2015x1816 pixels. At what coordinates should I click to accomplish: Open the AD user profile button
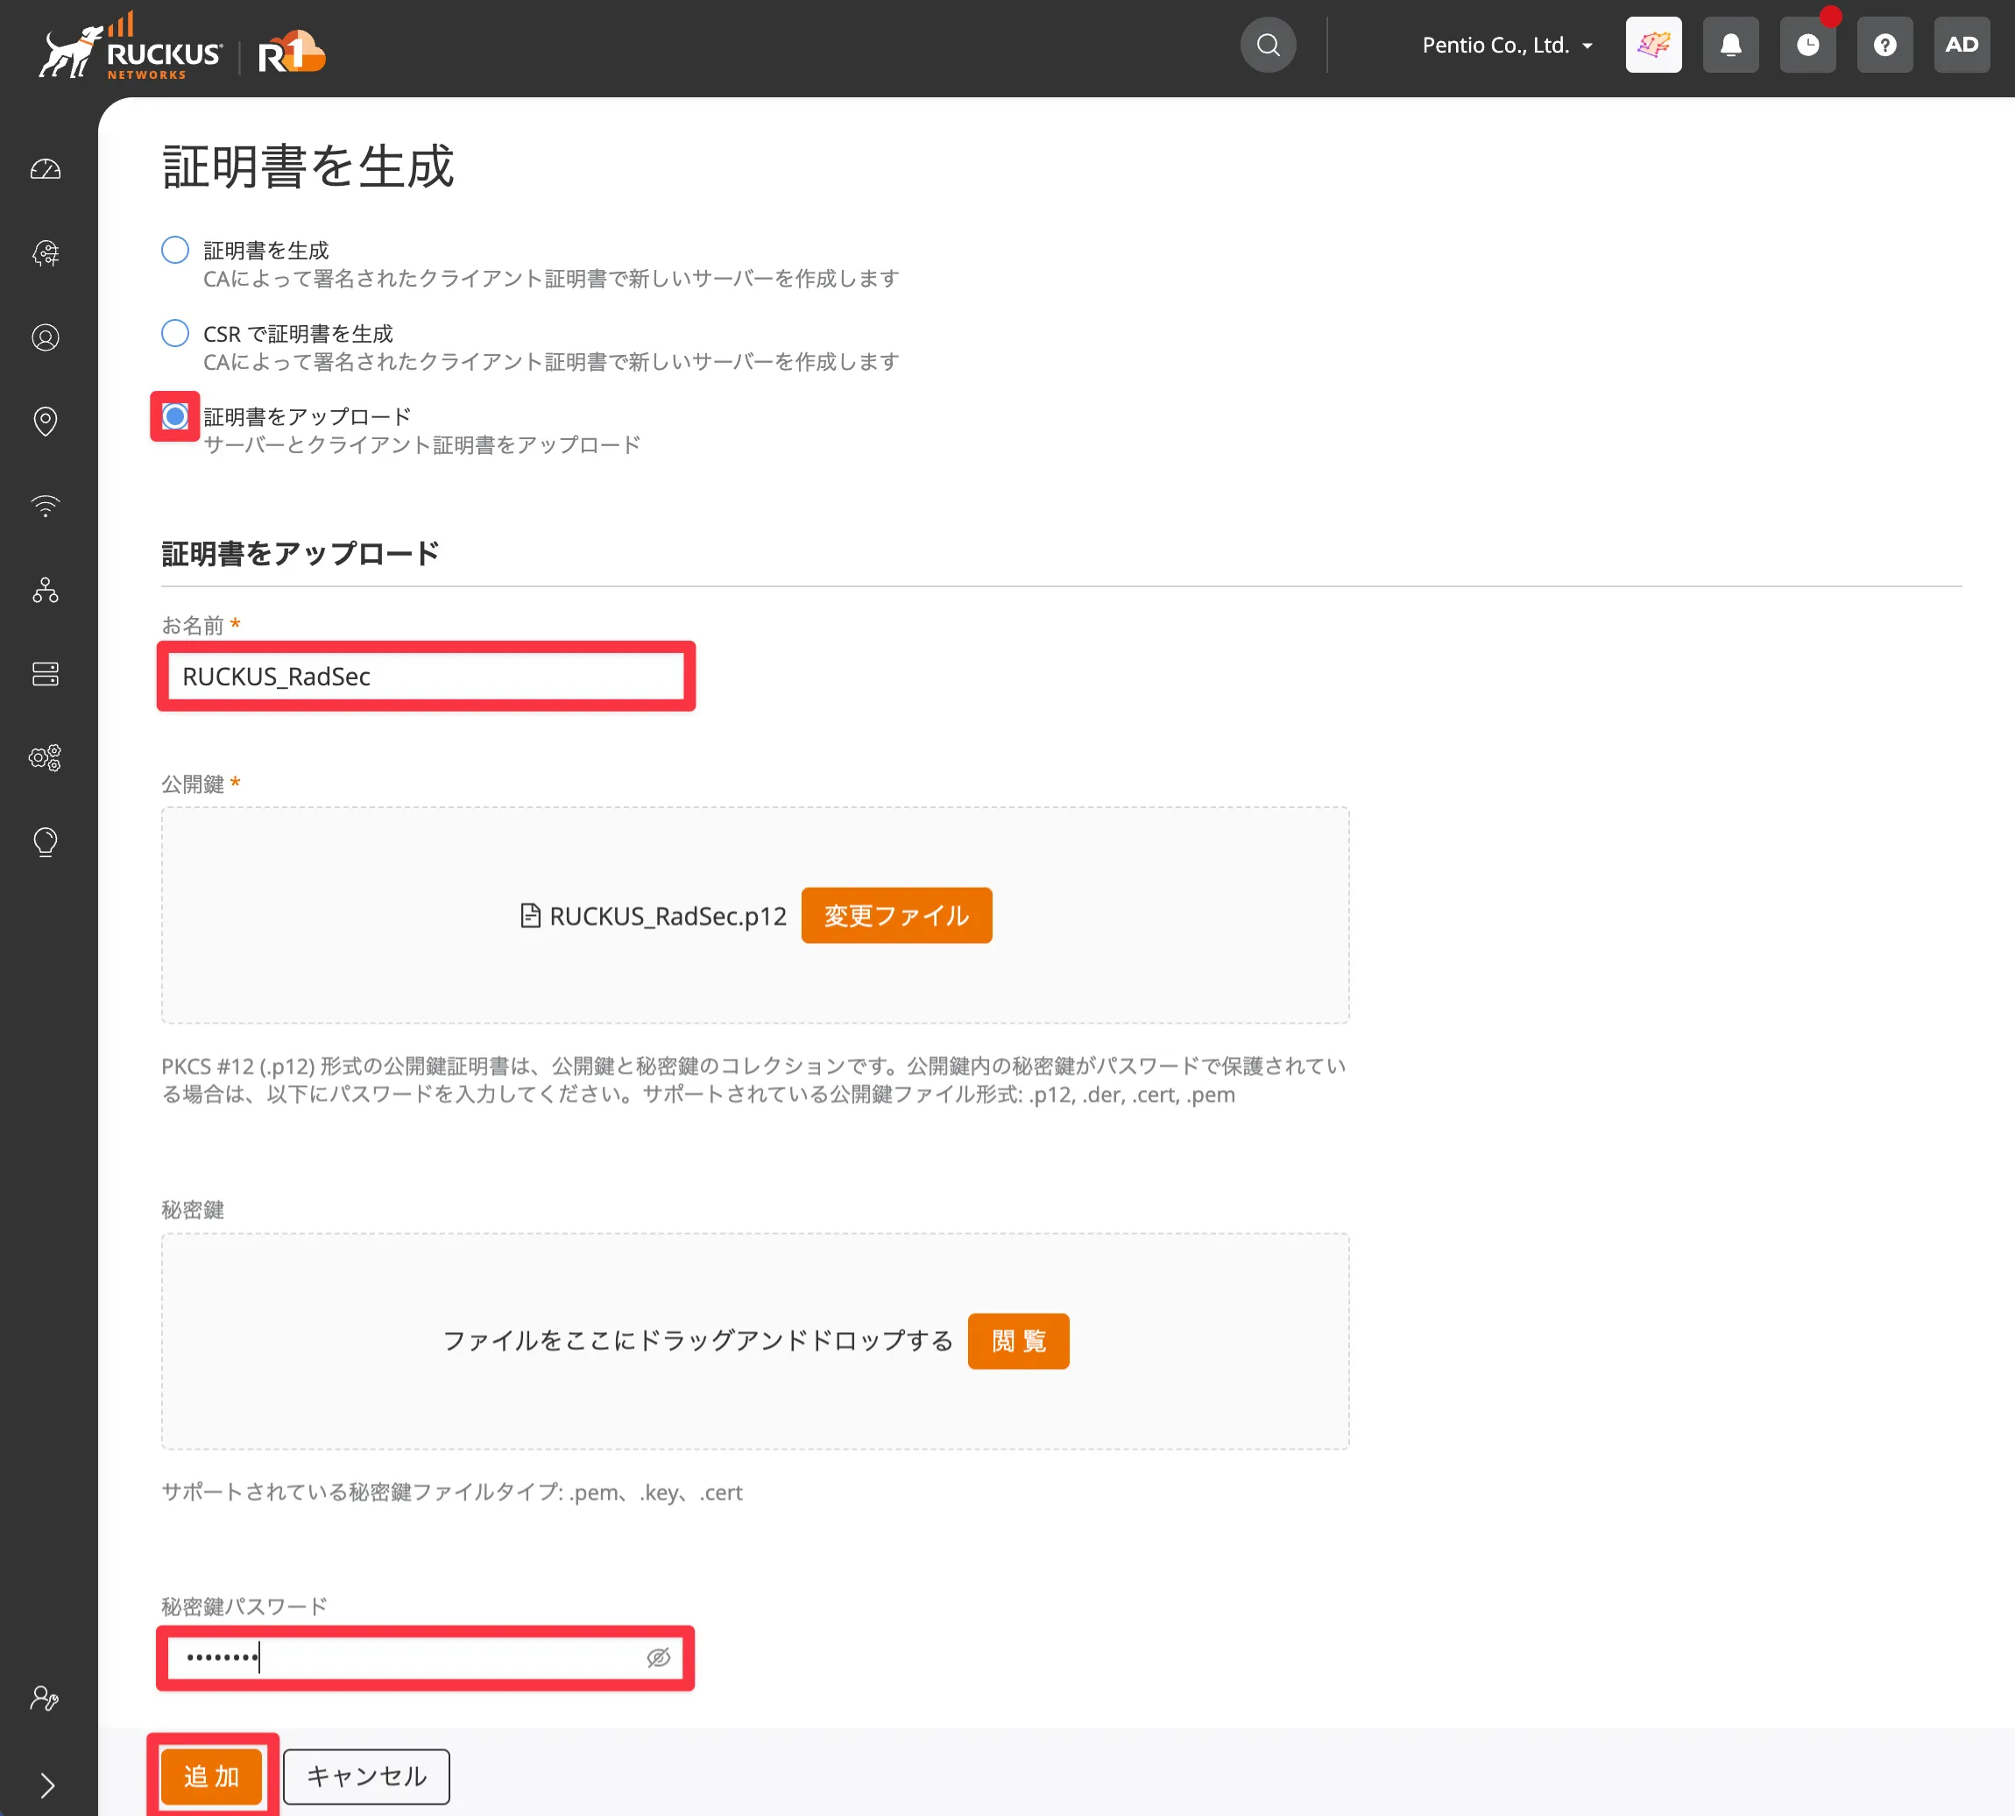tap(1962, 45)
